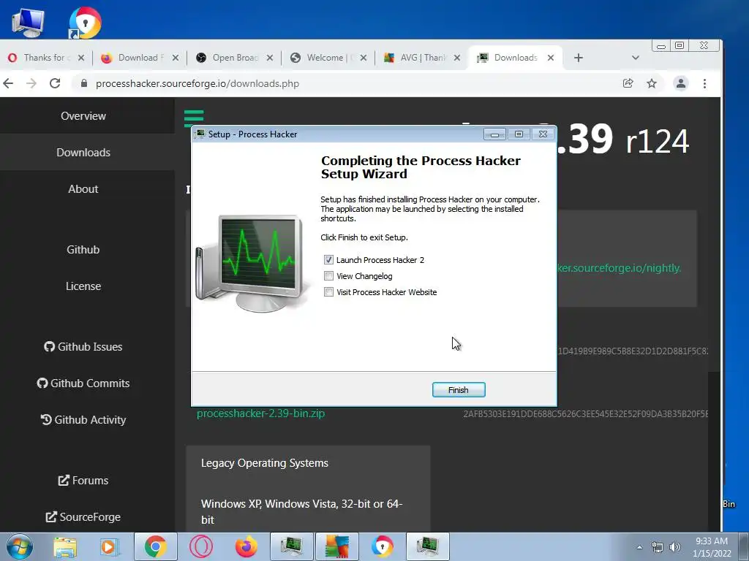This screenshot has height=561, width=749.
Task: Expand the tab search chevron
Action: pyautogui.click(x=636, y=58)
